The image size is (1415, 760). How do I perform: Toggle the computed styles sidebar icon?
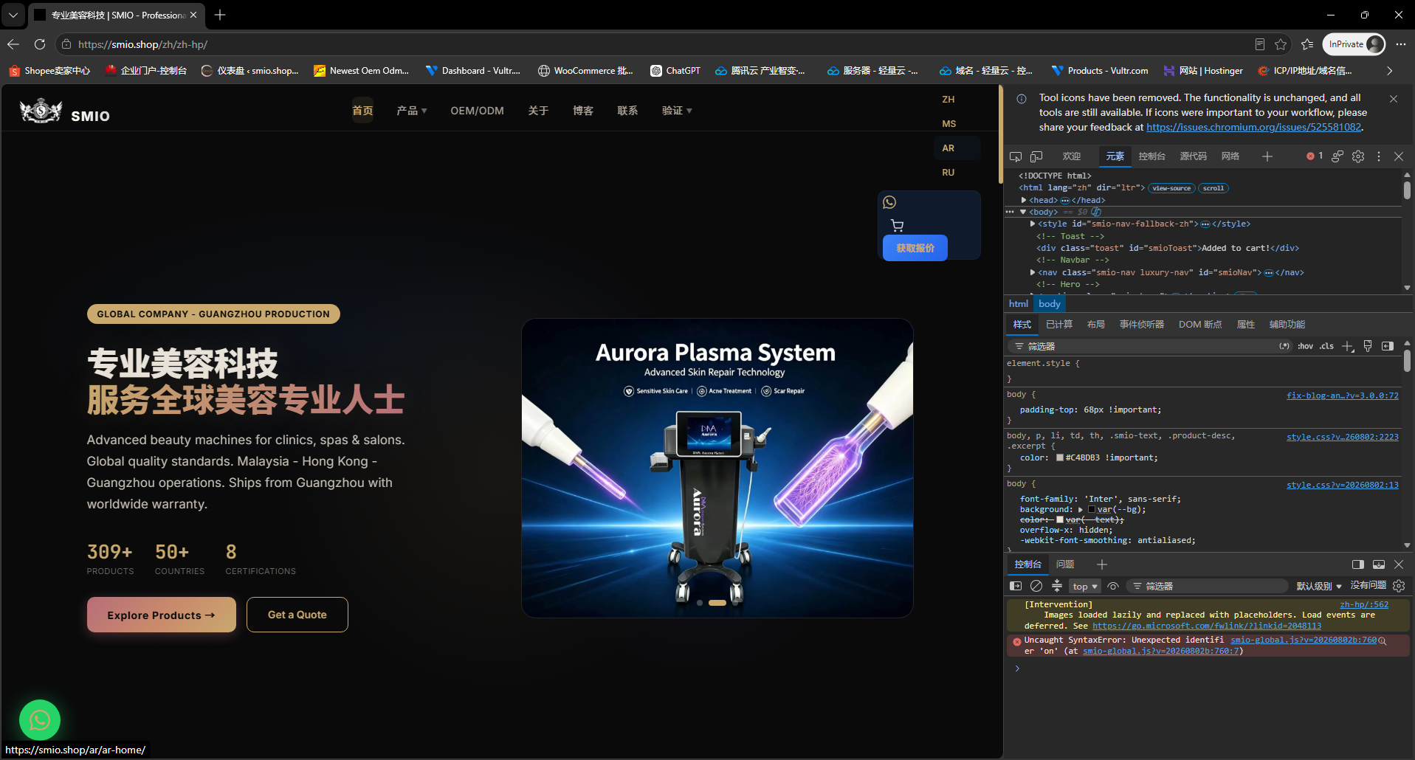pos(1388,346)
